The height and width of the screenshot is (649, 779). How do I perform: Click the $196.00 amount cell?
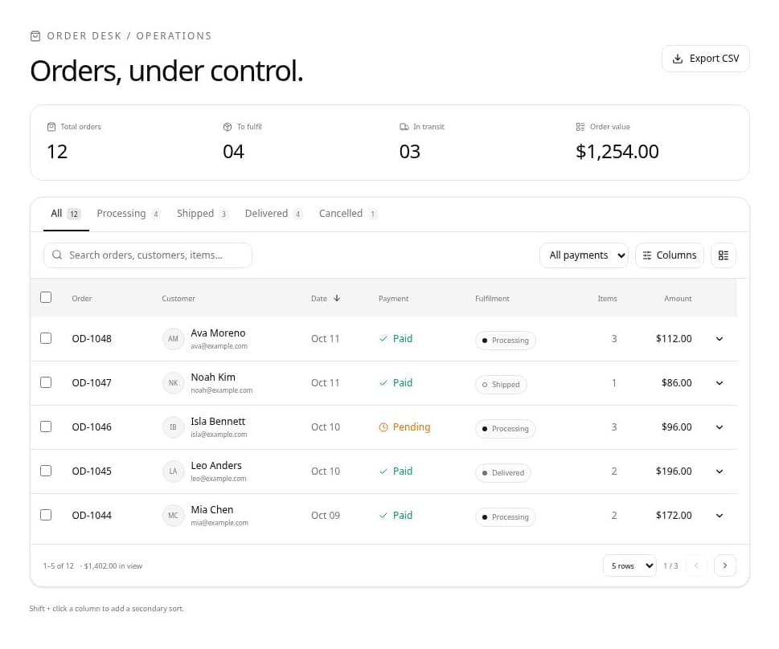[673, 471]
